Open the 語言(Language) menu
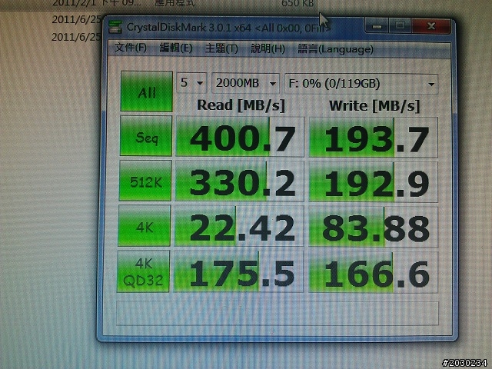This screenshot has height=369, width=492. [335, 49]
